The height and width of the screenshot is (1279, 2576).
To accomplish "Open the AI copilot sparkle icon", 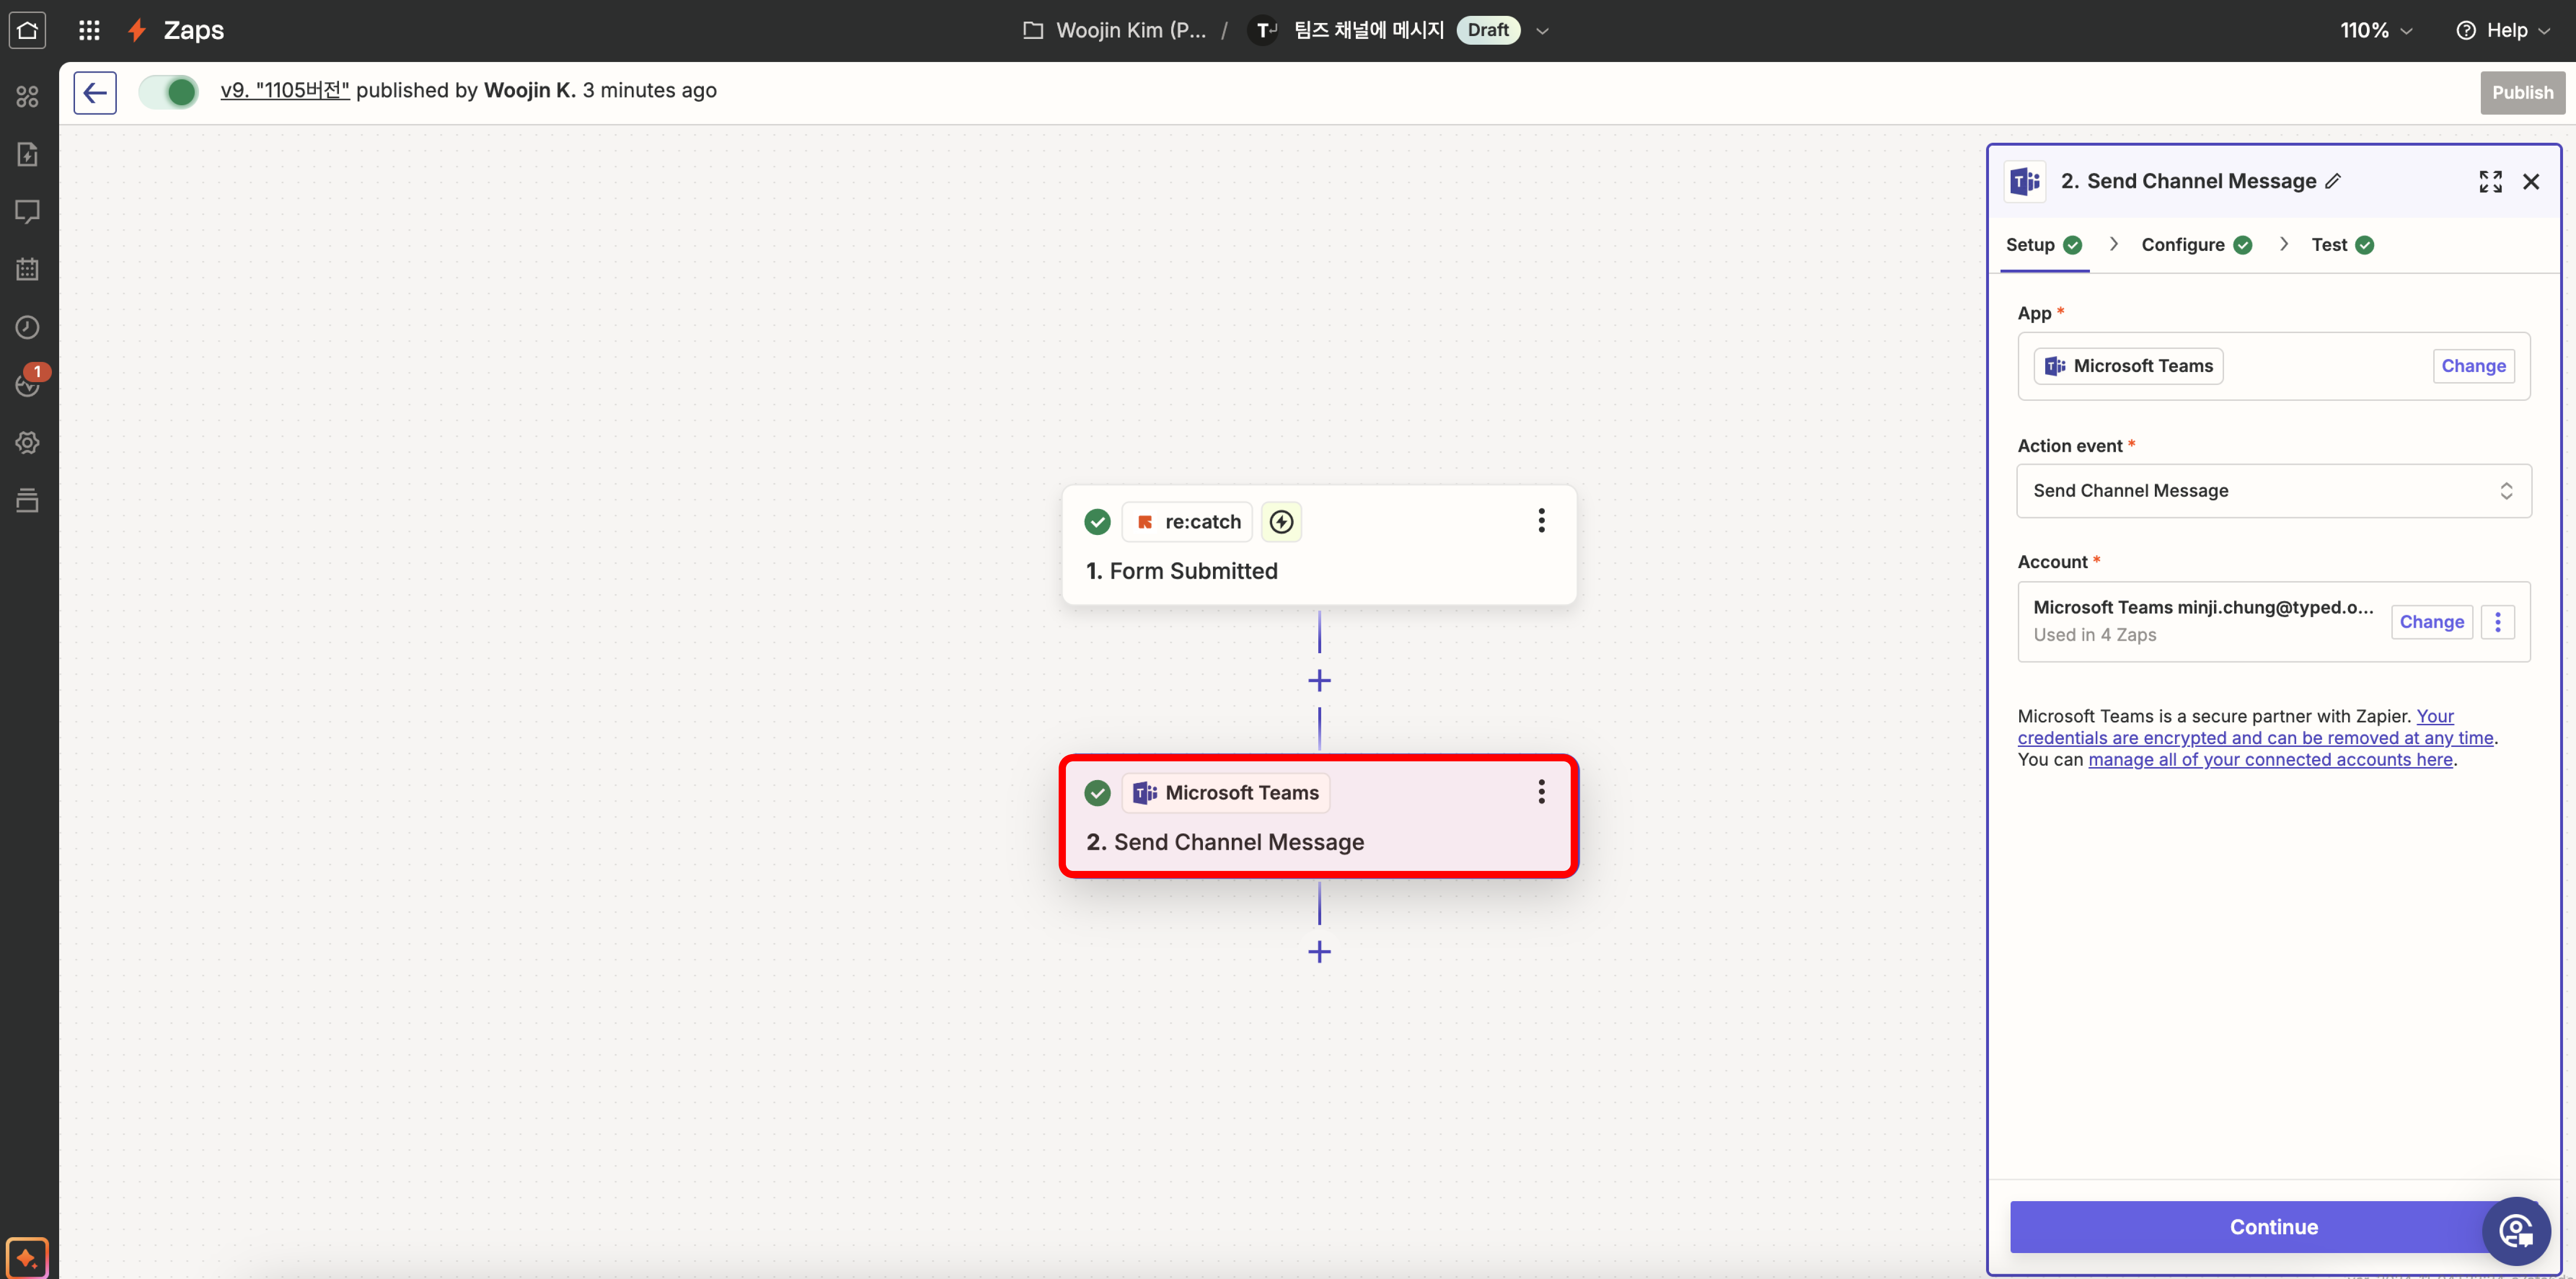I will 27,1257.
